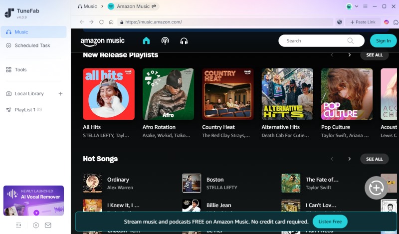Click I Can't Lov... song title
This screenshot has height=234, width=399.
pos(321,205)
